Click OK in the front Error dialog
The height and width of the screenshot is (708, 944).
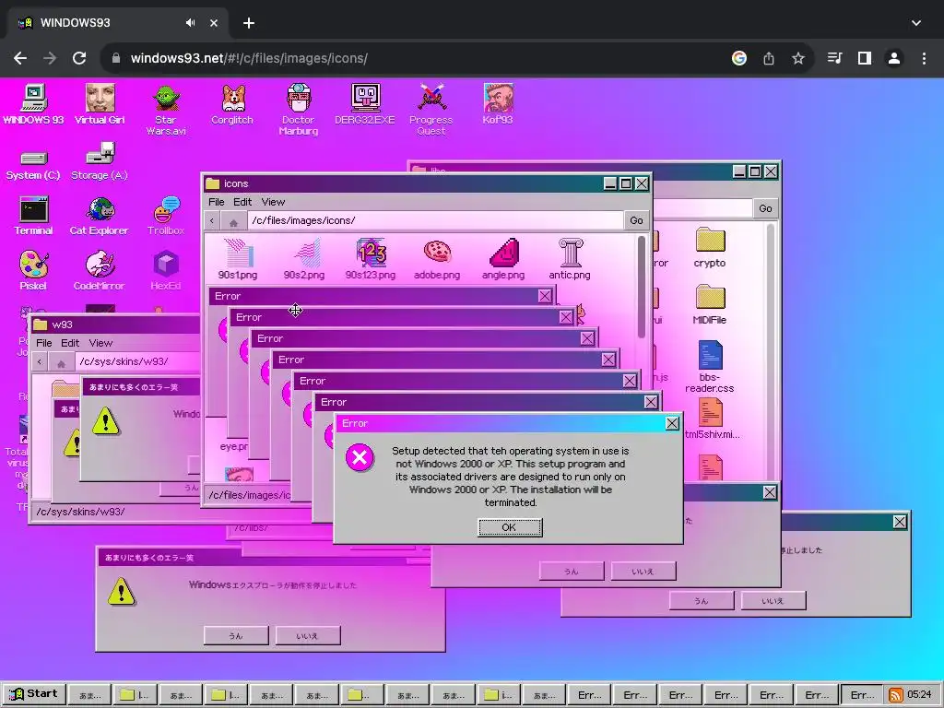[x=510, y=527]
